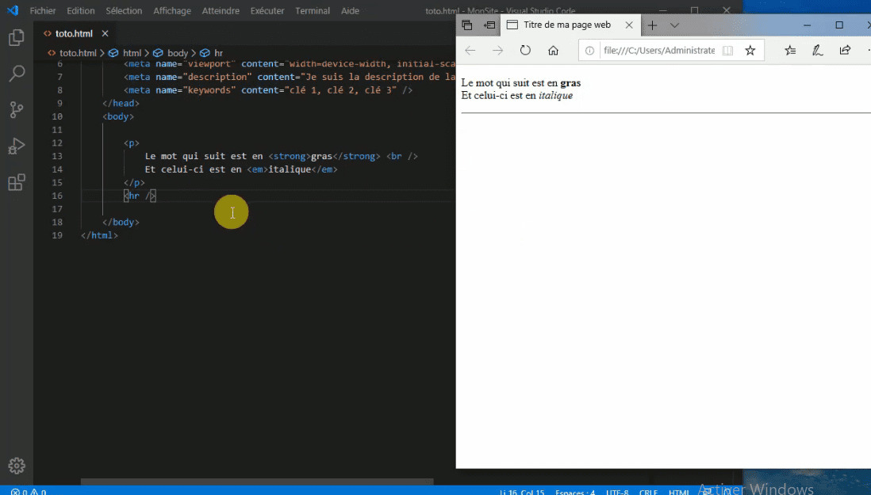Add notes with the Edge pen icon
The height and width of the screenshot is (495, 871).
817,51
